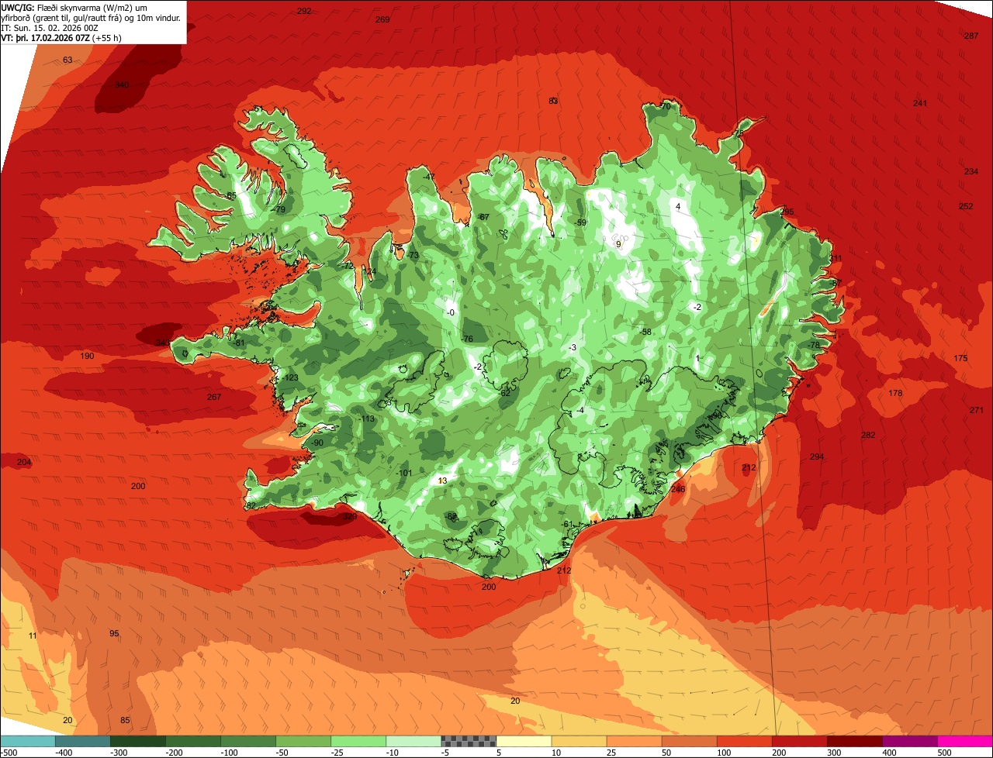This screenshot has width=993, height=758.
Task: Click legend color swatch between -500 and -400
Action: point(28,741)
